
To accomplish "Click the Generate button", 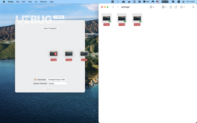I will pyautogui.click(x=49, y=89).
